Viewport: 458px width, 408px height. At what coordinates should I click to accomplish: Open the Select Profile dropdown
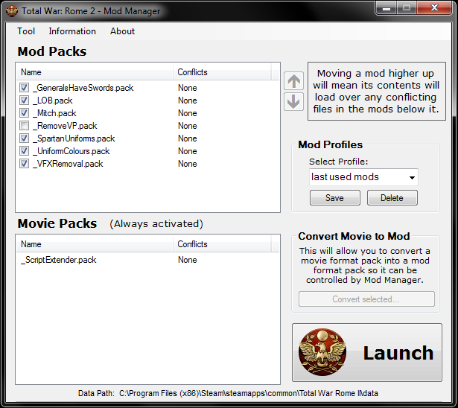[x=363, y=177]
